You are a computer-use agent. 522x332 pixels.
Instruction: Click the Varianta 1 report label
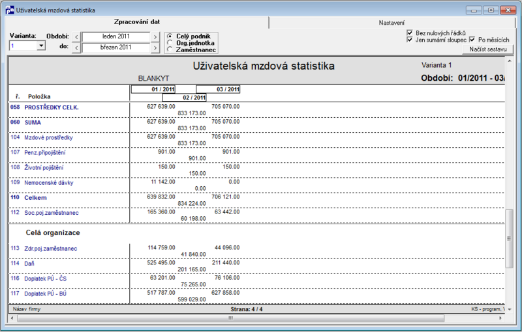437,65
